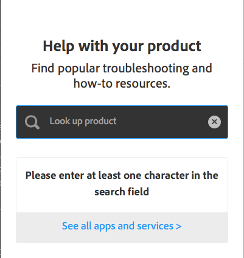Click the how-to resources text line

click(x=122, y=83)
